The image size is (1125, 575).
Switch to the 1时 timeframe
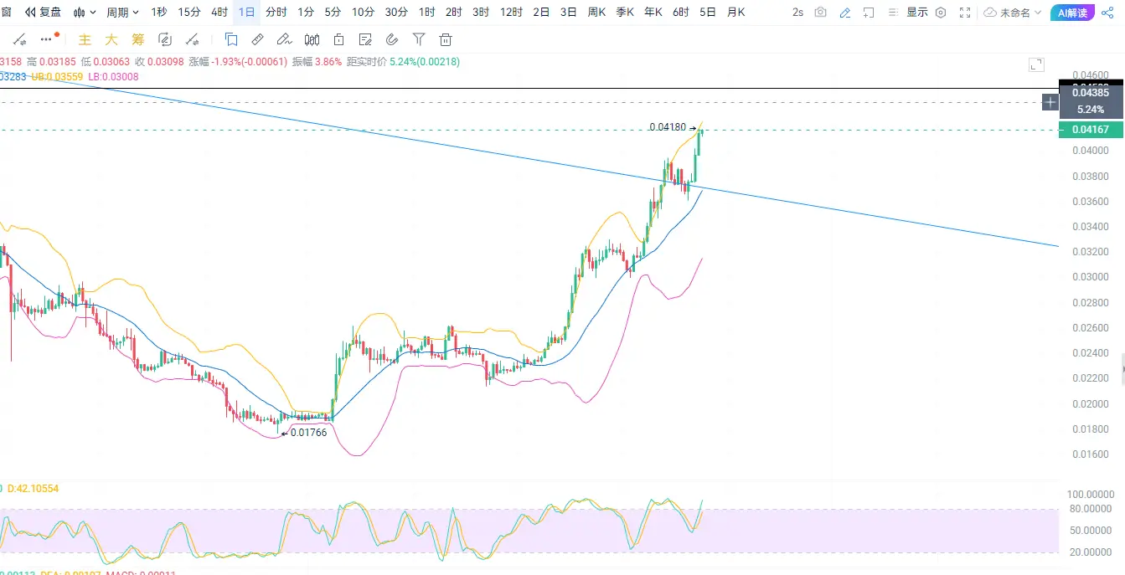[426, 13]
